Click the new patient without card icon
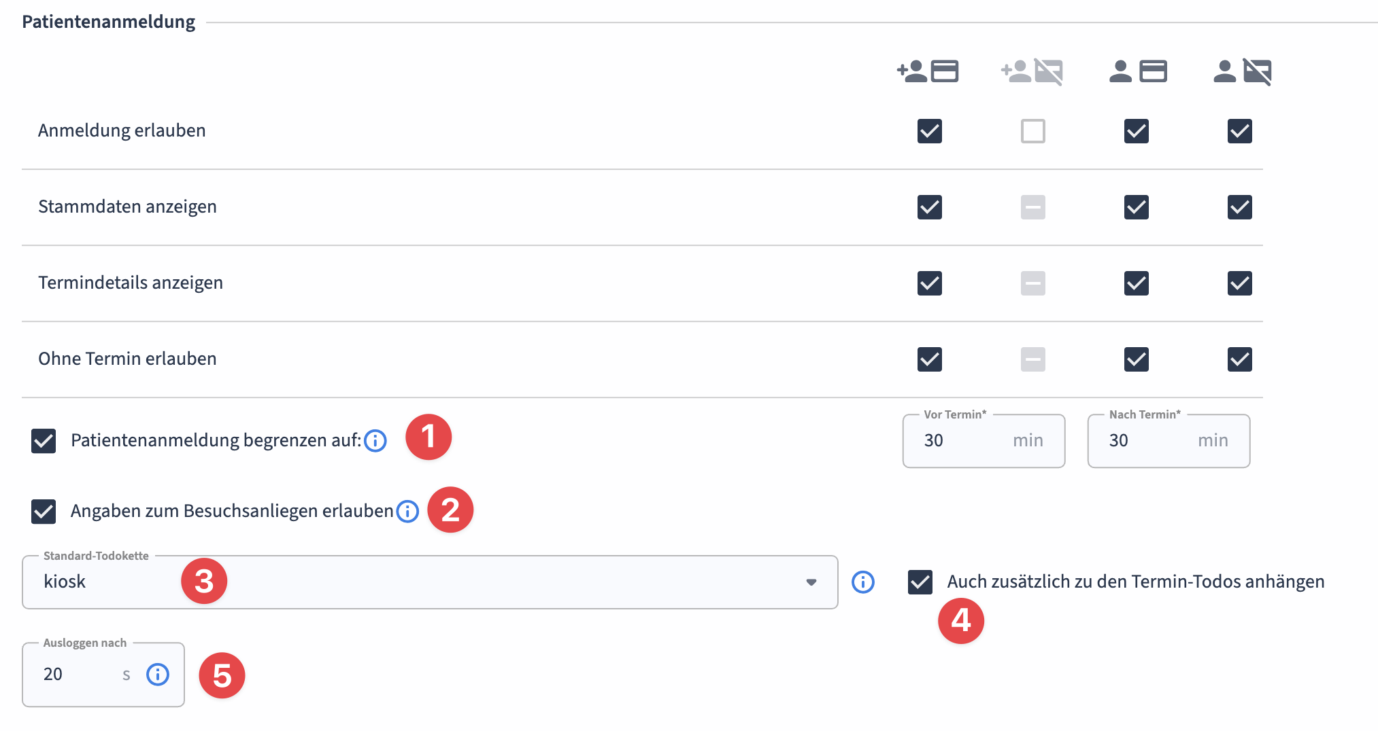The image size is (1378, 731). 1032,71
